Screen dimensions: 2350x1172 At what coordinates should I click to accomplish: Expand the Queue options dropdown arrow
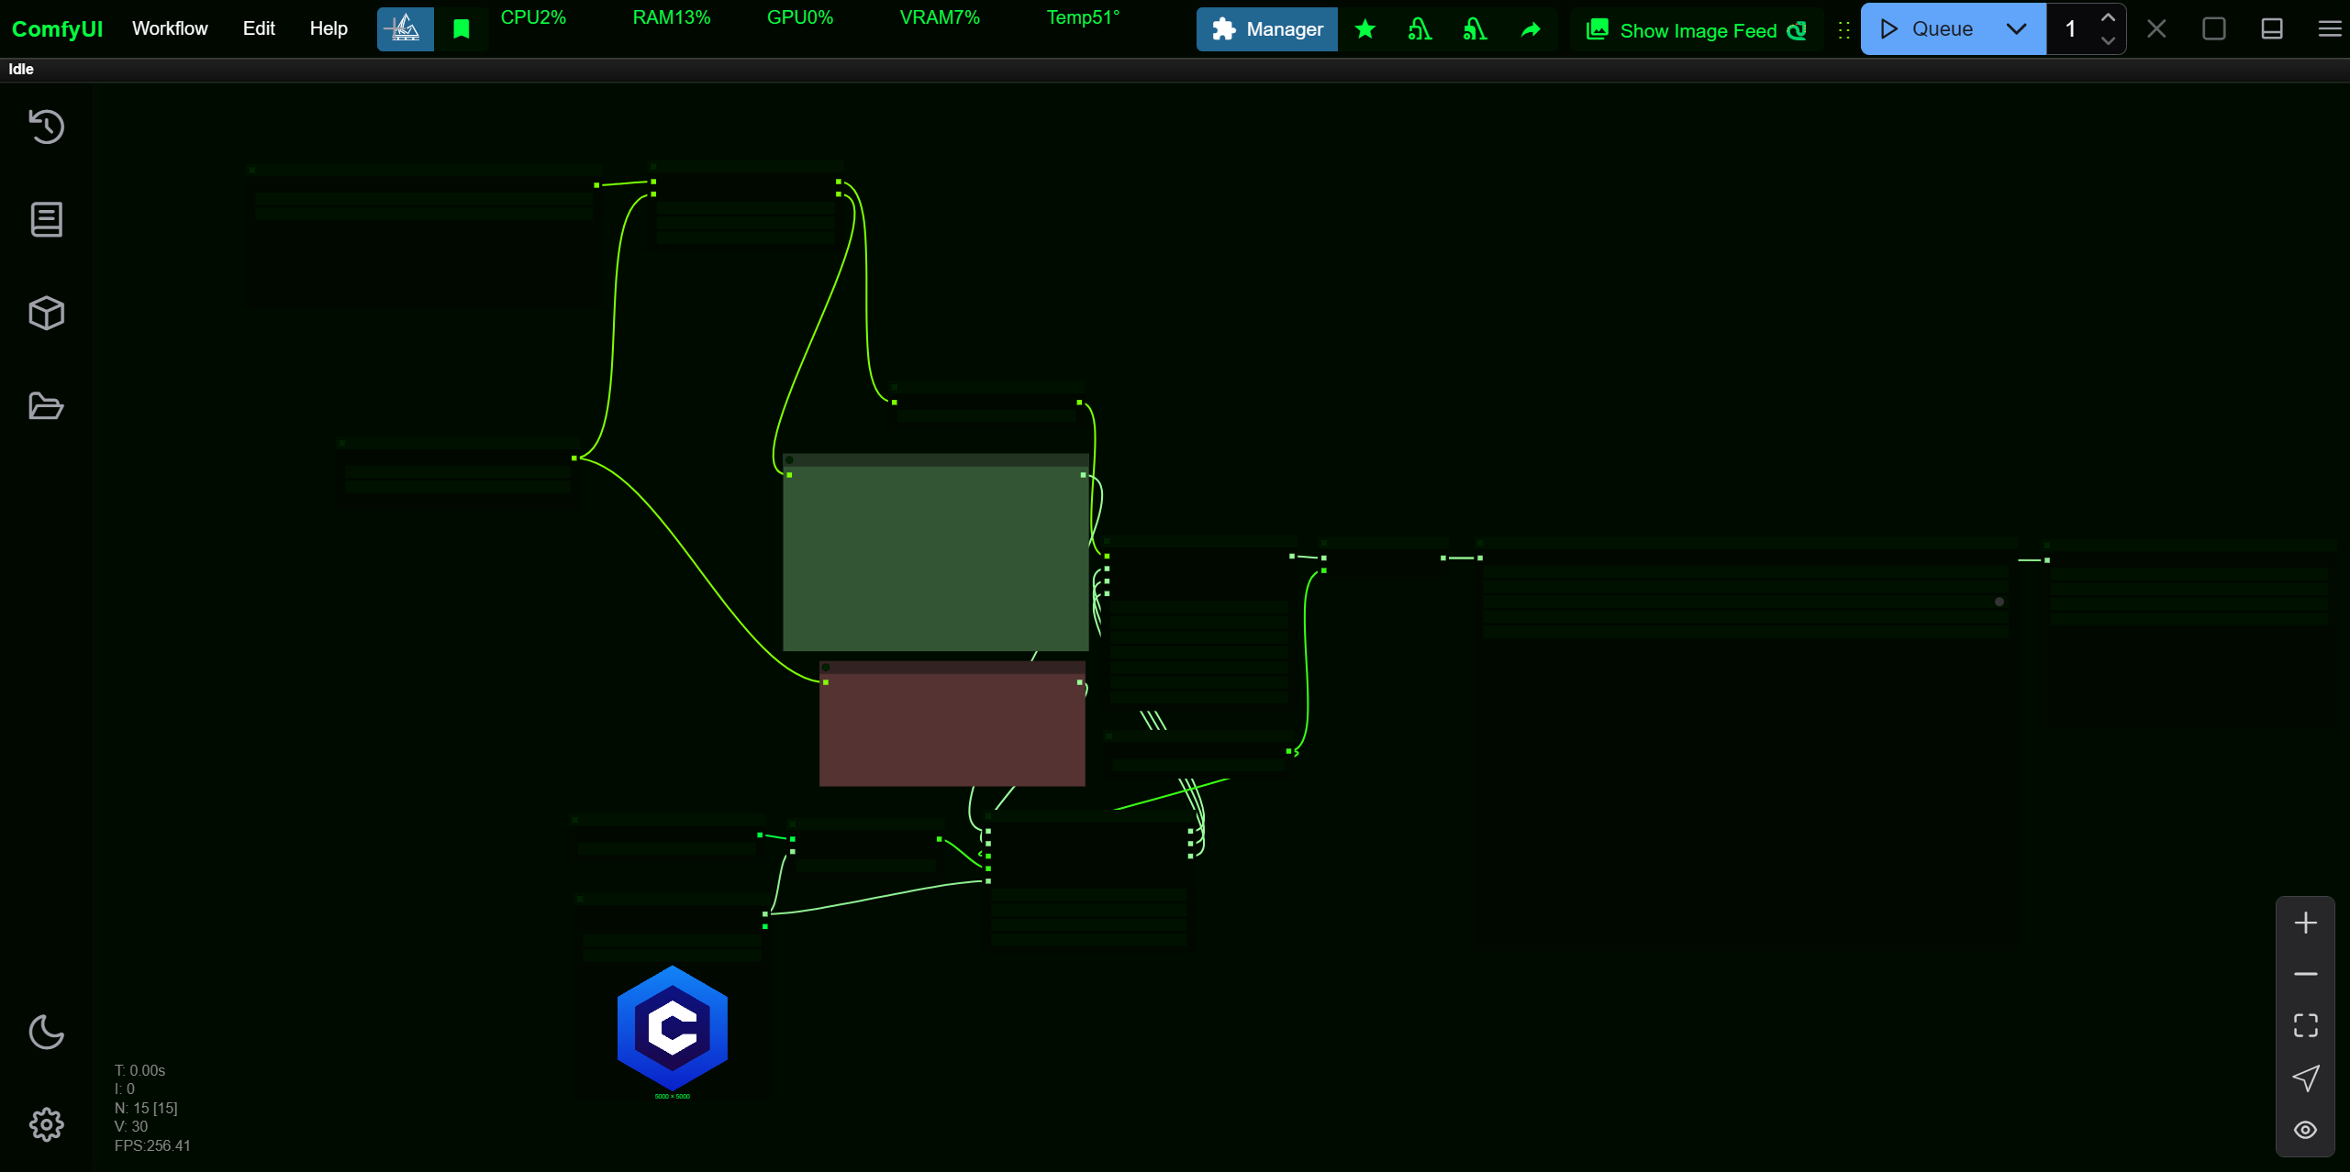click(x=2016, y=29)
